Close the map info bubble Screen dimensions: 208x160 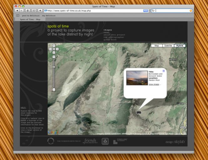(164, 71)
